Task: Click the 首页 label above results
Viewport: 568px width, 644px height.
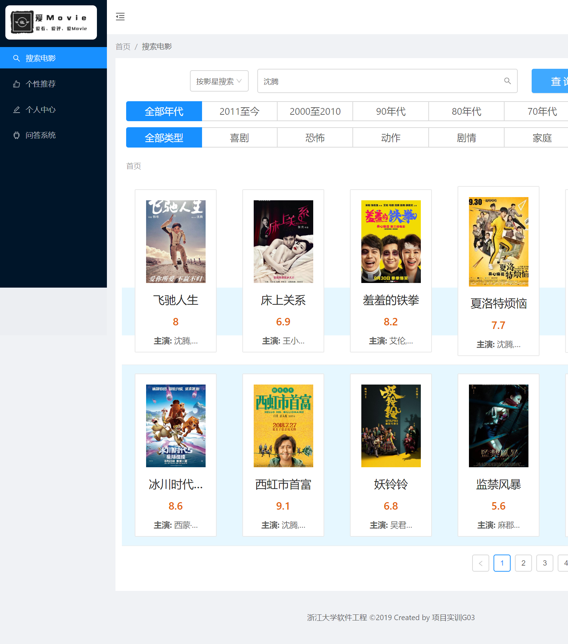Action: pos(134,166)
